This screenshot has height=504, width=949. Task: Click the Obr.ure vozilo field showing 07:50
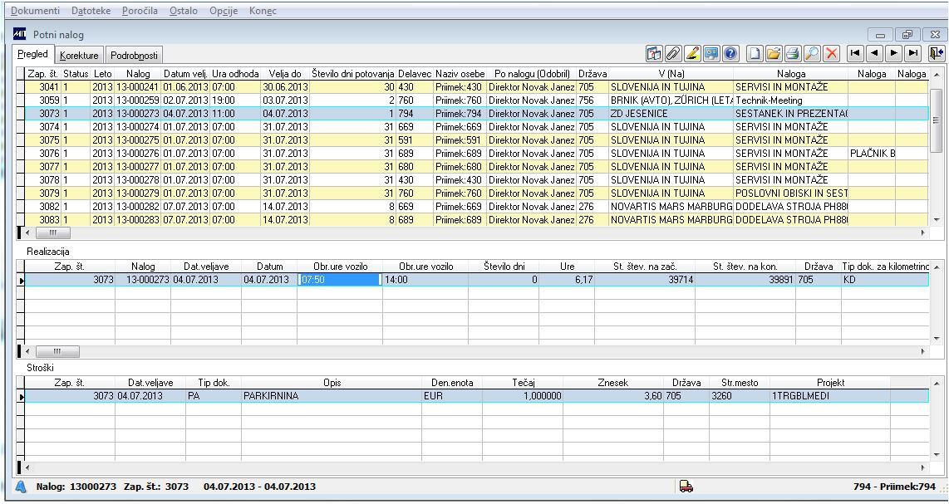[339, 280]
